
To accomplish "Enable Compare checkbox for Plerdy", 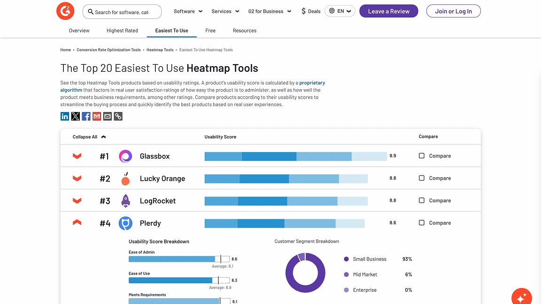I will pyautogui.click(x=422, y=223).
